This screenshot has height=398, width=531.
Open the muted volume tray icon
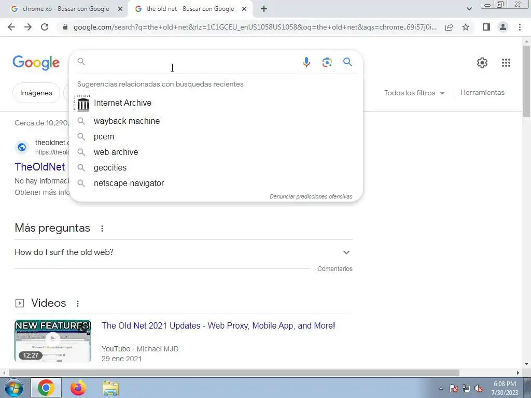(479, 389)
